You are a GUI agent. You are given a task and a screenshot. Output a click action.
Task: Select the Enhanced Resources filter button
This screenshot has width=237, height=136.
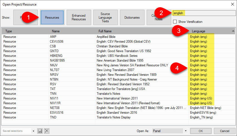pyautogui.click(x=79, y=18)
